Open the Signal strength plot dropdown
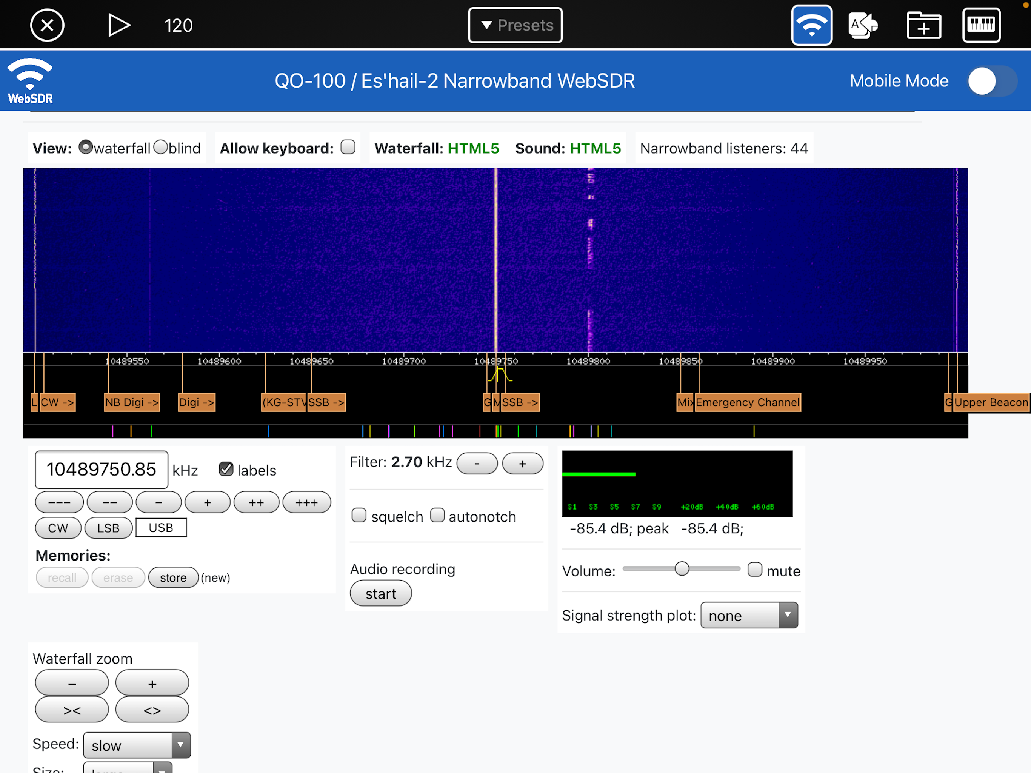This screenshot has height=773, width=1031. click(749, 615)
